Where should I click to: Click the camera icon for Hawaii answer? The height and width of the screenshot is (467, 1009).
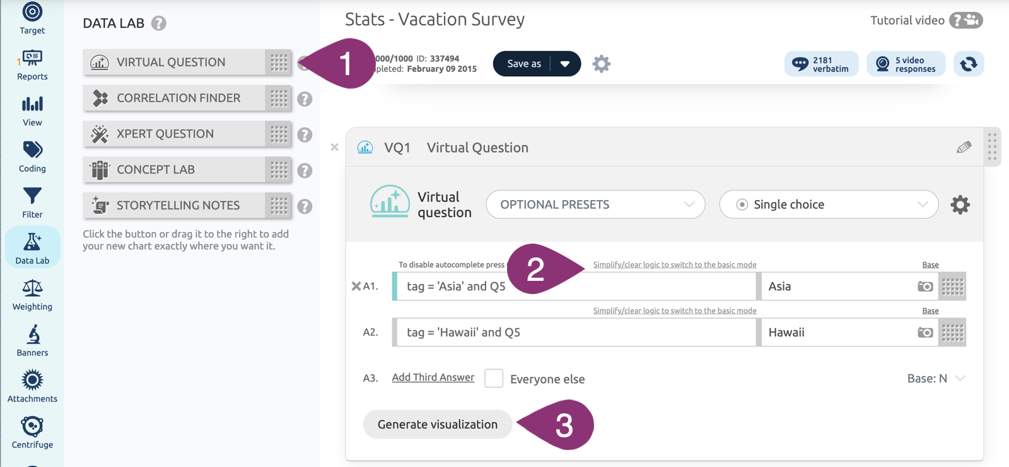click(925, 333)
